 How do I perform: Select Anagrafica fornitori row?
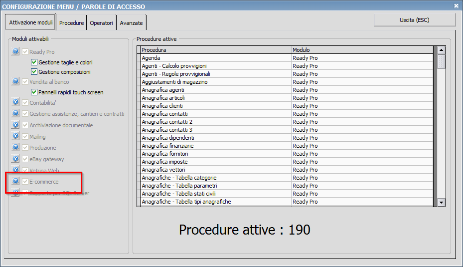tap(287, 153)
